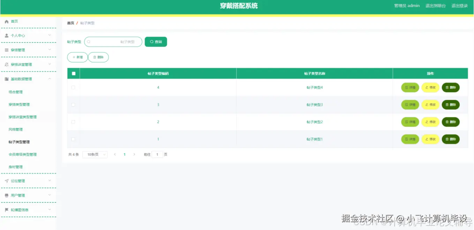The width and height of the screenshot is (474, 230).
Task: Click the 前往 page number input field
Action: coord(158,154)
